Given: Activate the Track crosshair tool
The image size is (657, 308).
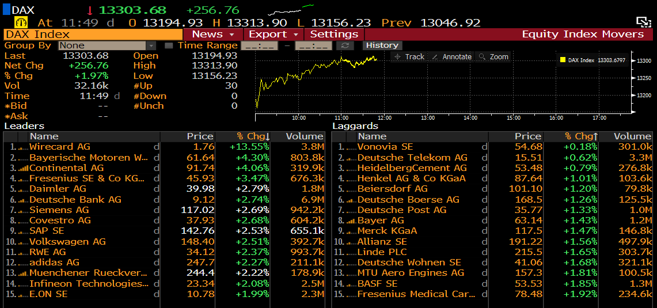Looking at the screenshot, I should click(x=398, y=56).
